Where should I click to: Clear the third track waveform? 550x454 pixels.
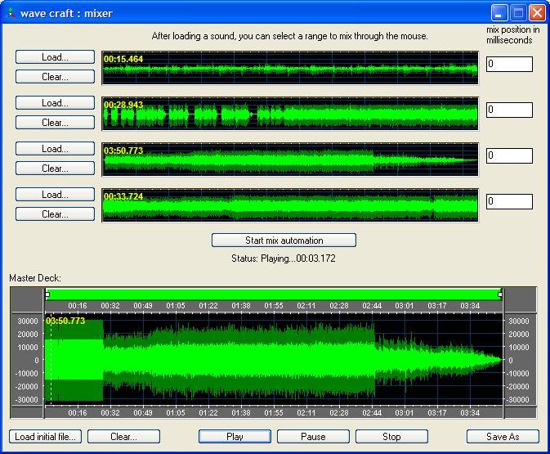coord(54,169)
